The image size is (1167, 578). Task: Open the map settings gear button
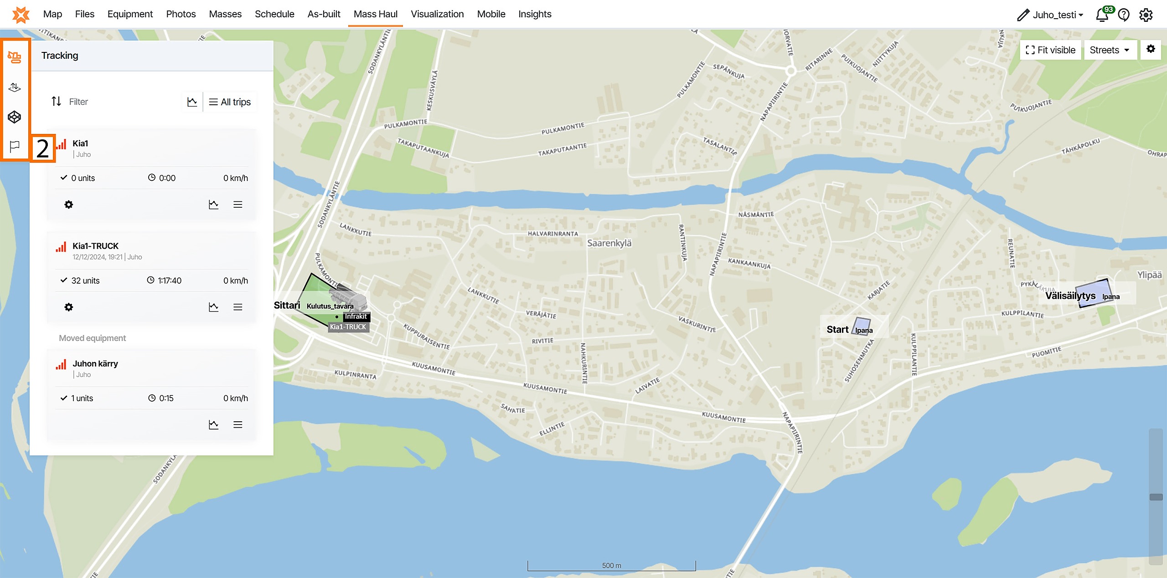coord(1151,49)
